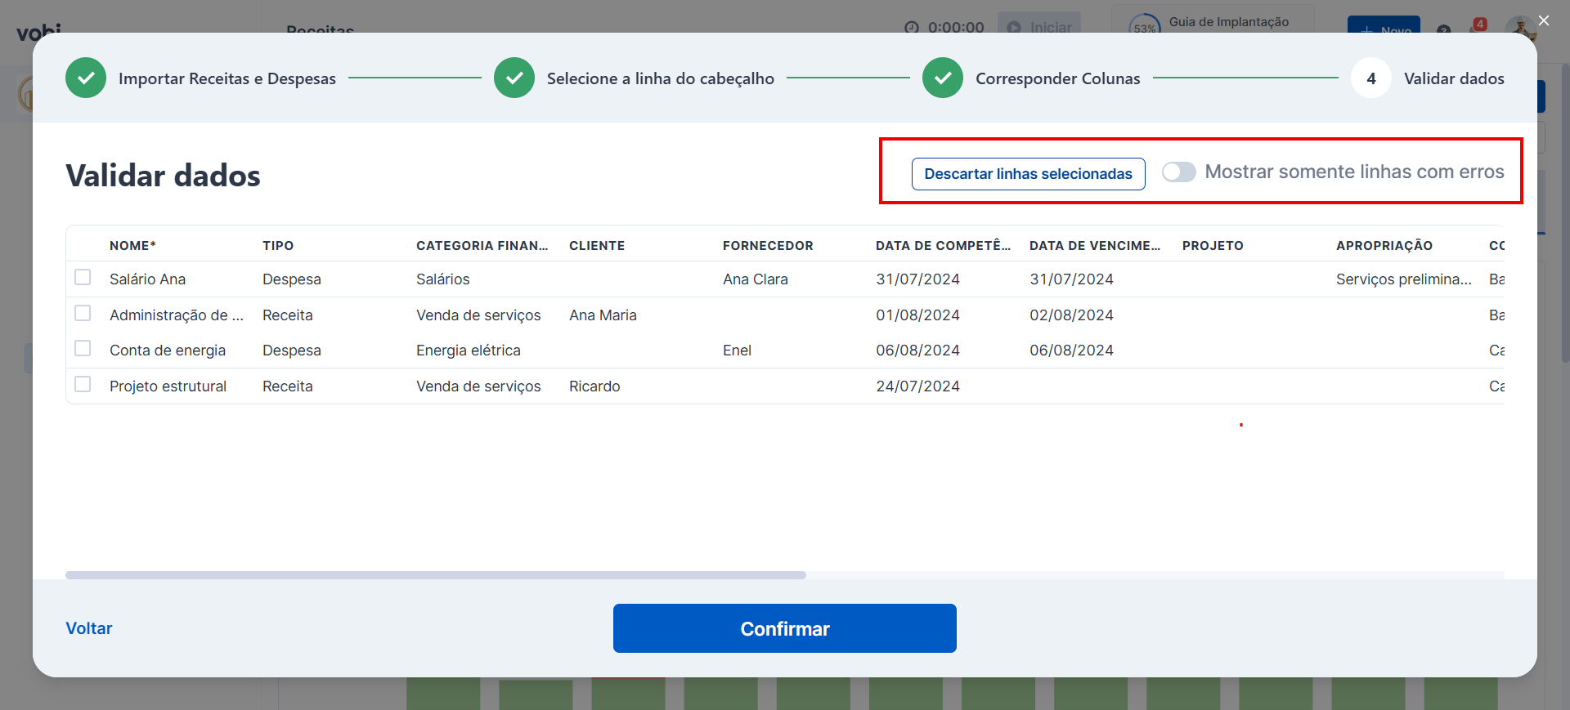Click the step 4 circle for Validar dados
The width and height of the screenshot is (1570, 710).
click(x=1371, y=78)
